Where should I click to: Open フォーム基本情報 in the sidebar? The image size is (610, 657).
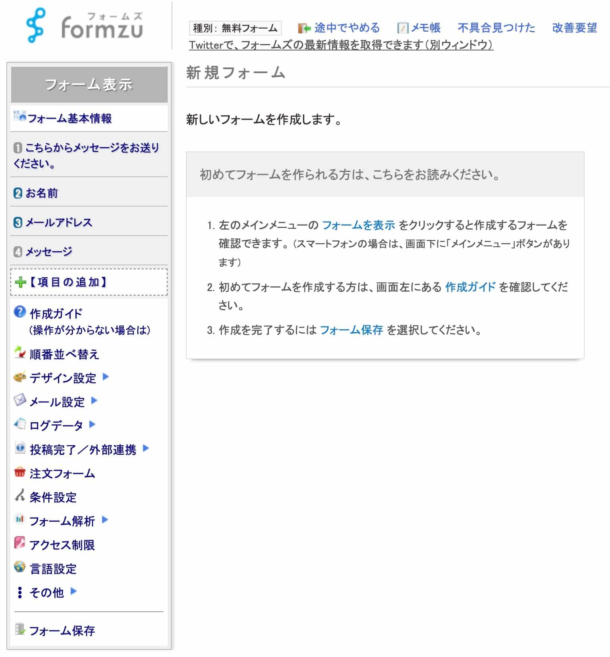point(69,118)
